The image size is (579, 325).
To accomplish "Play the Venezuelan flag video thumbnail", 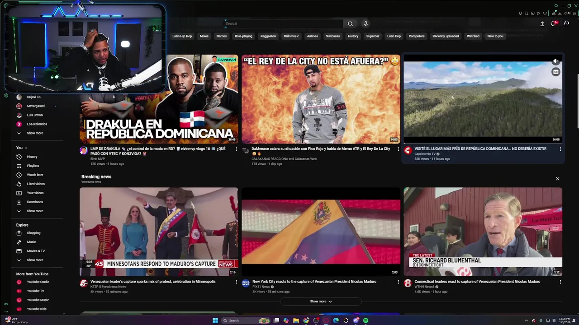I will coord(321,232).
